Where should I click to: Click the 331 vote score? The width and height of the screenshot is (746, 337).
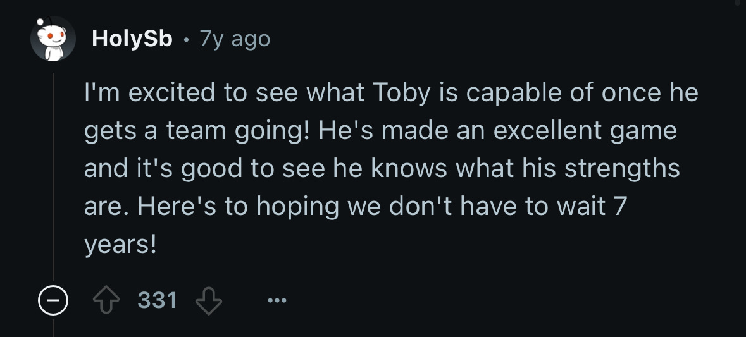click(x=158, y=300)
